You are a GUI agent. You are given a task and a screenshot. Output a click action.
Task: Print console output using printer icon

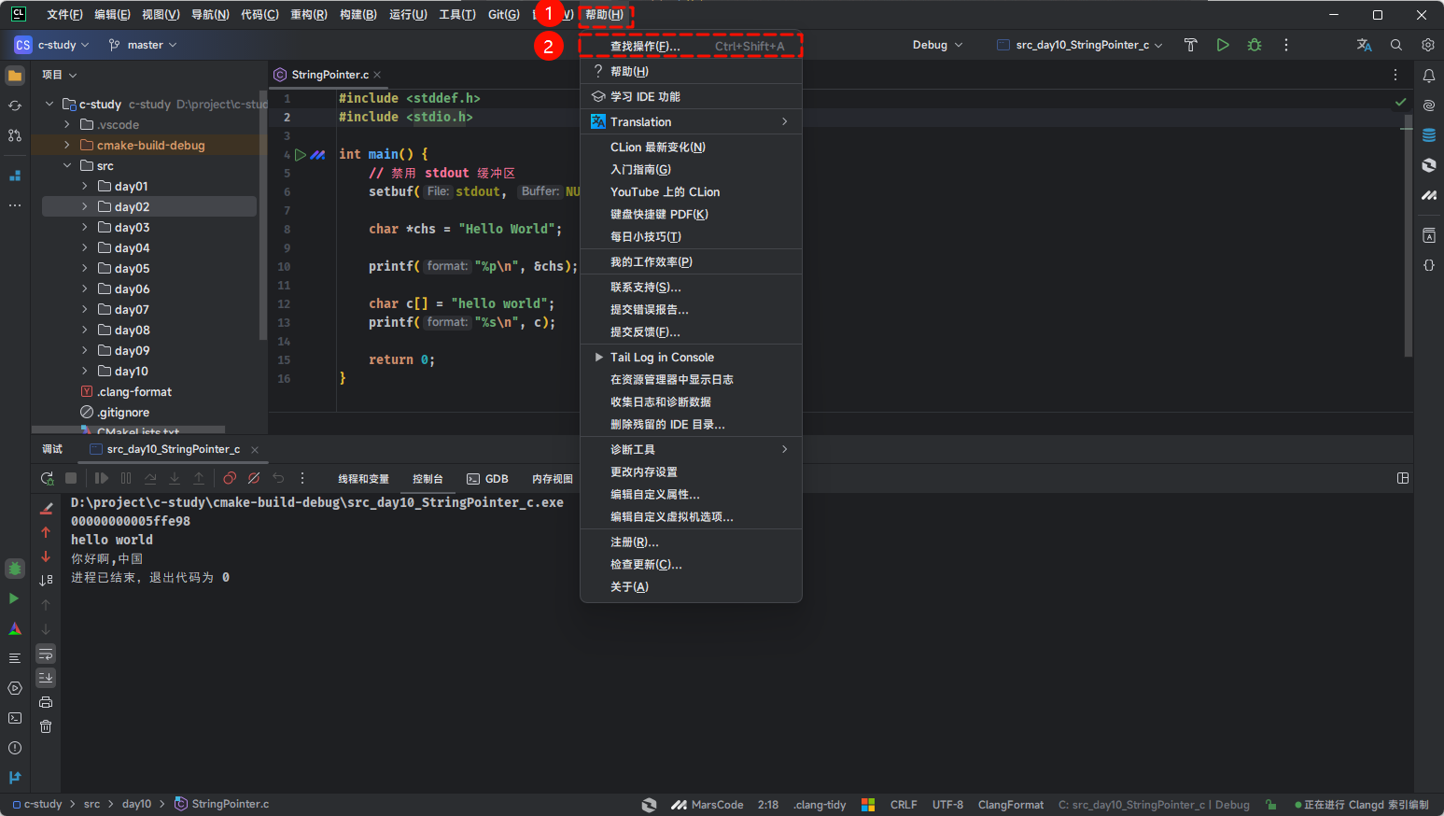coord(46,702)
